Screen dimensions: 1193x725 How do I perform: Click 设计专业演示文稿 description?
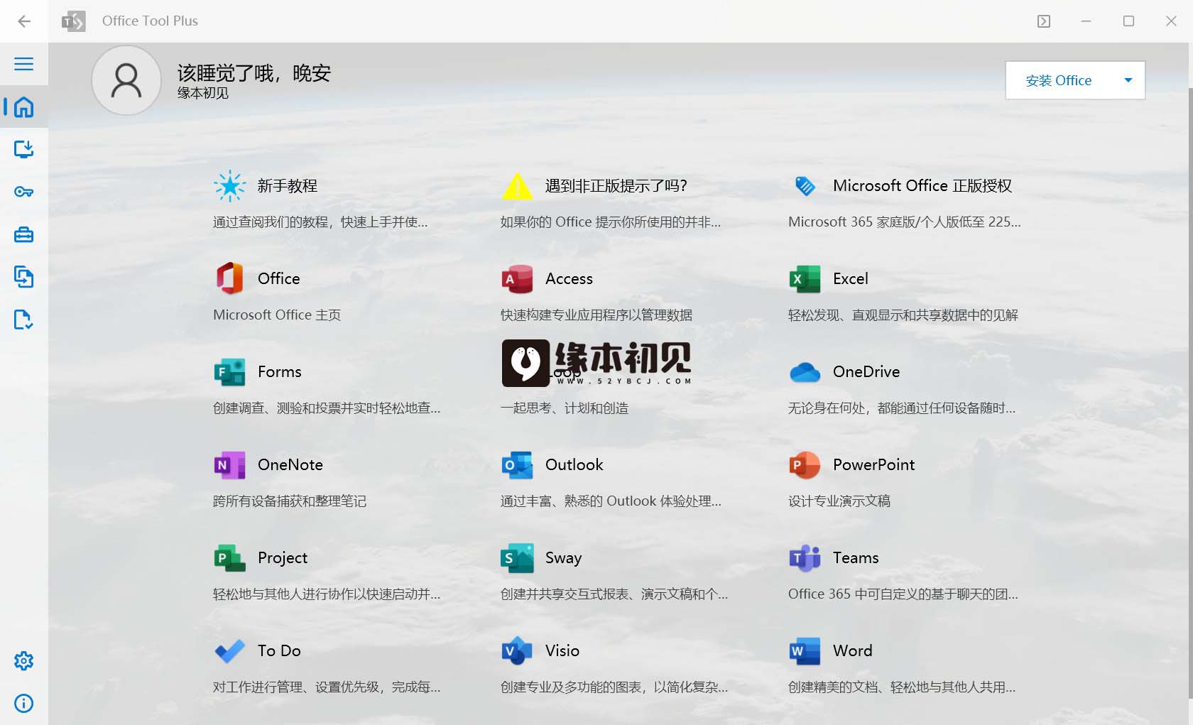coord(839,501)
